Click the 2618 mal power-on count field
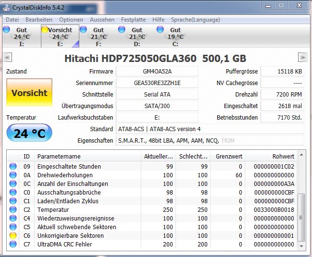The image size is (312, 257). coord(282,106)
